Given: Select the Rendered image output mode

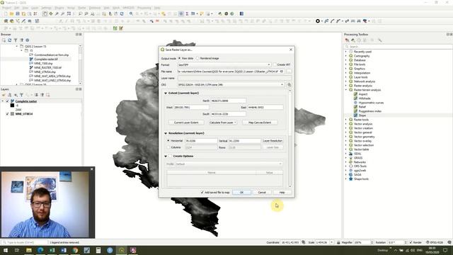Looking at the screenshot, I should pyautogui.click(x=198, y=58).
